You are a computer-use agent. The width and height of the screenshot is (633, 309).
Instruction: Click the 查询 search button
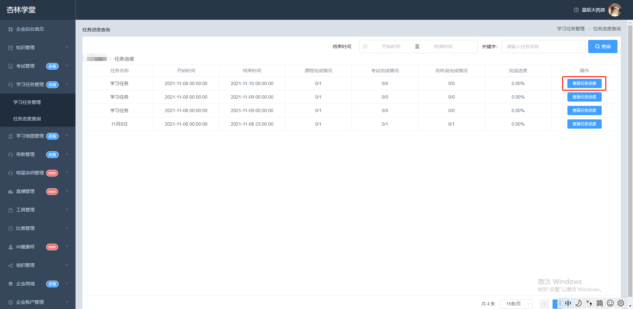click(x=603, y=46)
